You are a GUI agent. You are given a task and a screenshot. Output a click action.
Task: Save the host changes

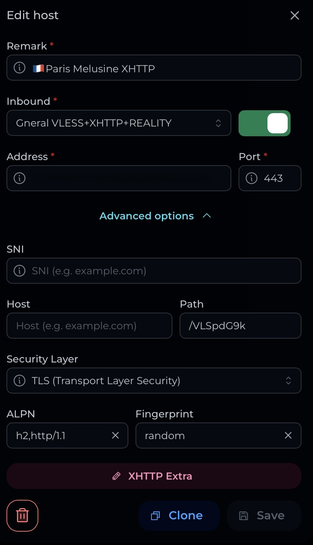pyautogui.click(x=264, y=516)
